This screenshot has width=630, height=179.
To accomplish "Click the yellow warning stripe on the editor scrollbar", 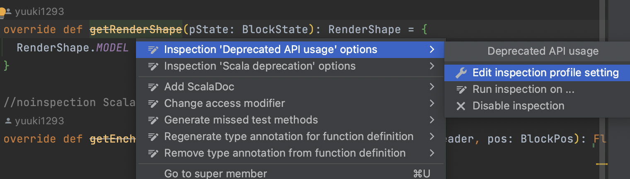I will (x=601, y=164).
